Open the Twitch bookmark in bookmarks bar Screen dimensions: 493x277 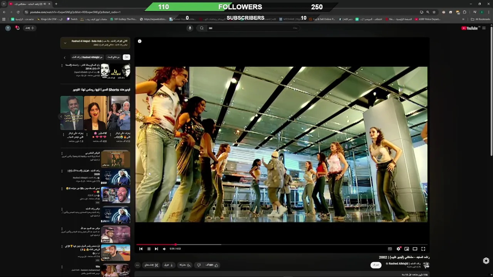[x=72, y=19]
